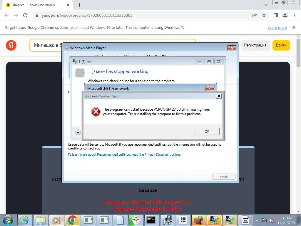Viewport: 301px width, 226px height.
Task: Click the greyed Finish button
Action: click(224, 177)
